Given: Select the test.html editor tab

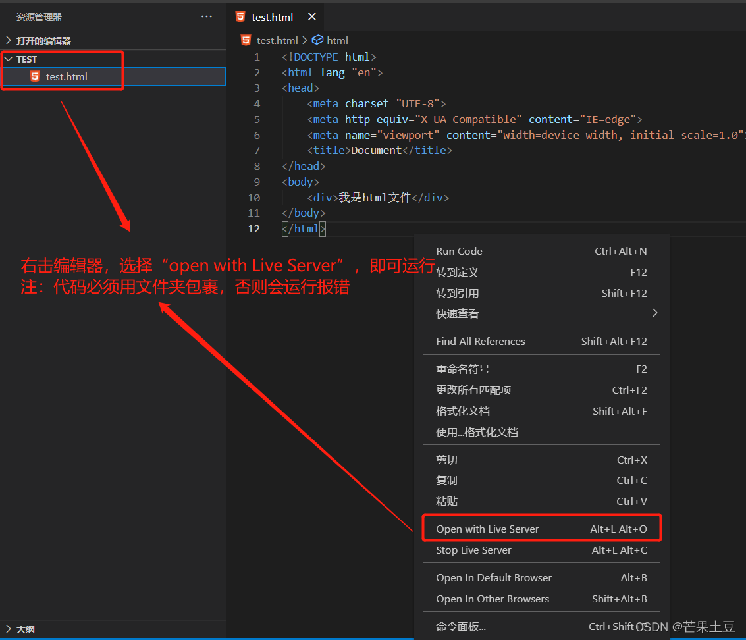Looking at the screenshot, I should [x=275, y=16].
